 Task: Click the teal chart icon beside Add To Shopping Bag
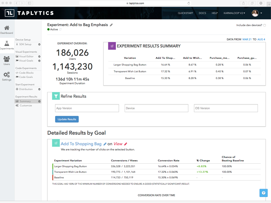pos(56,143)
